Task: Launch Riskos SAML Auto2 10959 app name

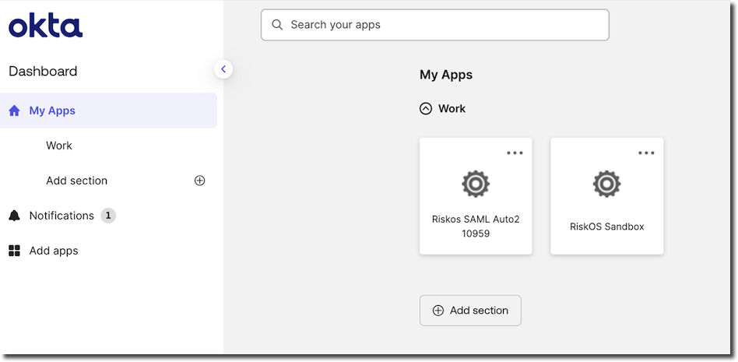Action: (x=476, y=226)
